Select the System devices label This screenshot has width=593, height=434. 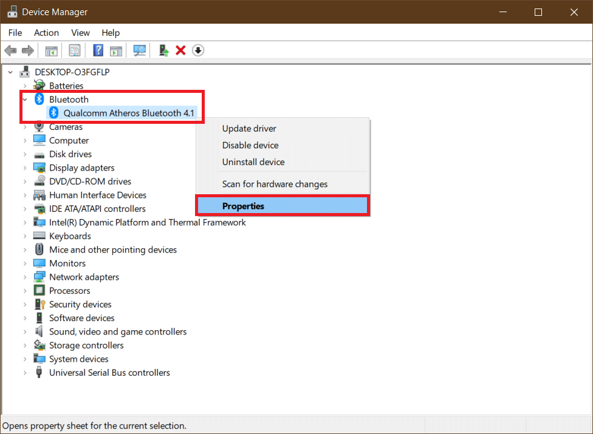pyautogui.click(x=78, y=359)
